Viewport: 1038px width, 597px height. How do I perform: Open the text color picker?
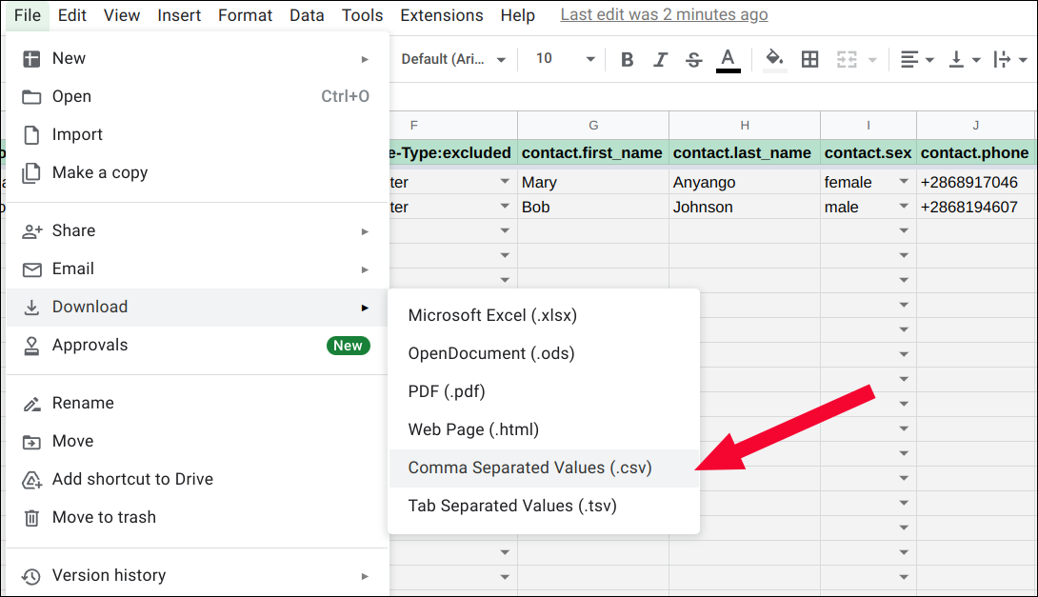point(728,60)
